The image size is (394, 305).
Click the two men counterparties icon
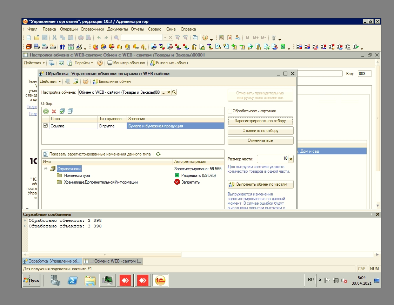tap(62, 47)
